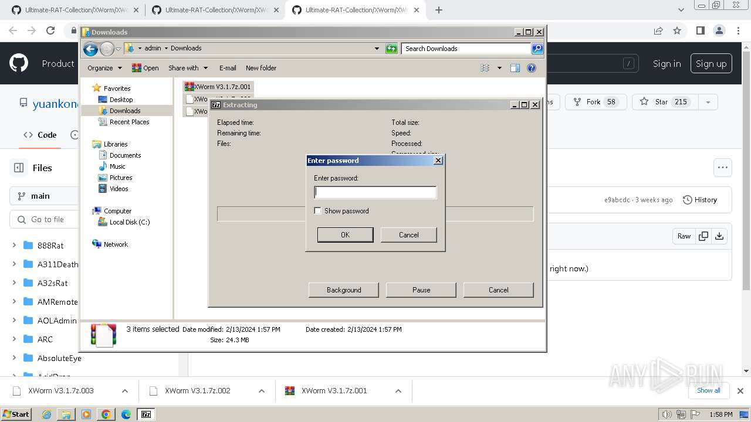The width and height of the screenshot is (751, 422).
Task: Open Windows Start menu
Action: pyautogui.click(x=16, y=414)
